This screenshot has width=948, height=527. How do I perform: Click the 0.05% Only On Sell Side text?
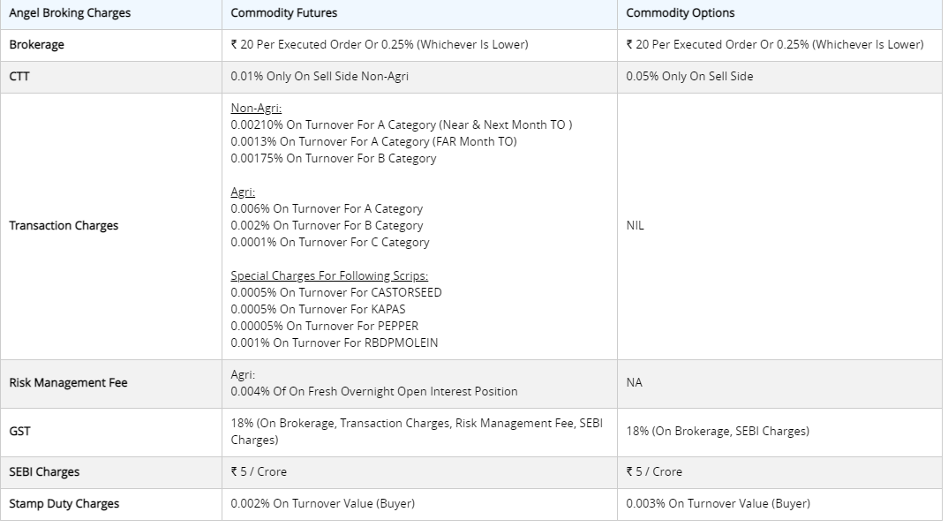coord(689,76)
